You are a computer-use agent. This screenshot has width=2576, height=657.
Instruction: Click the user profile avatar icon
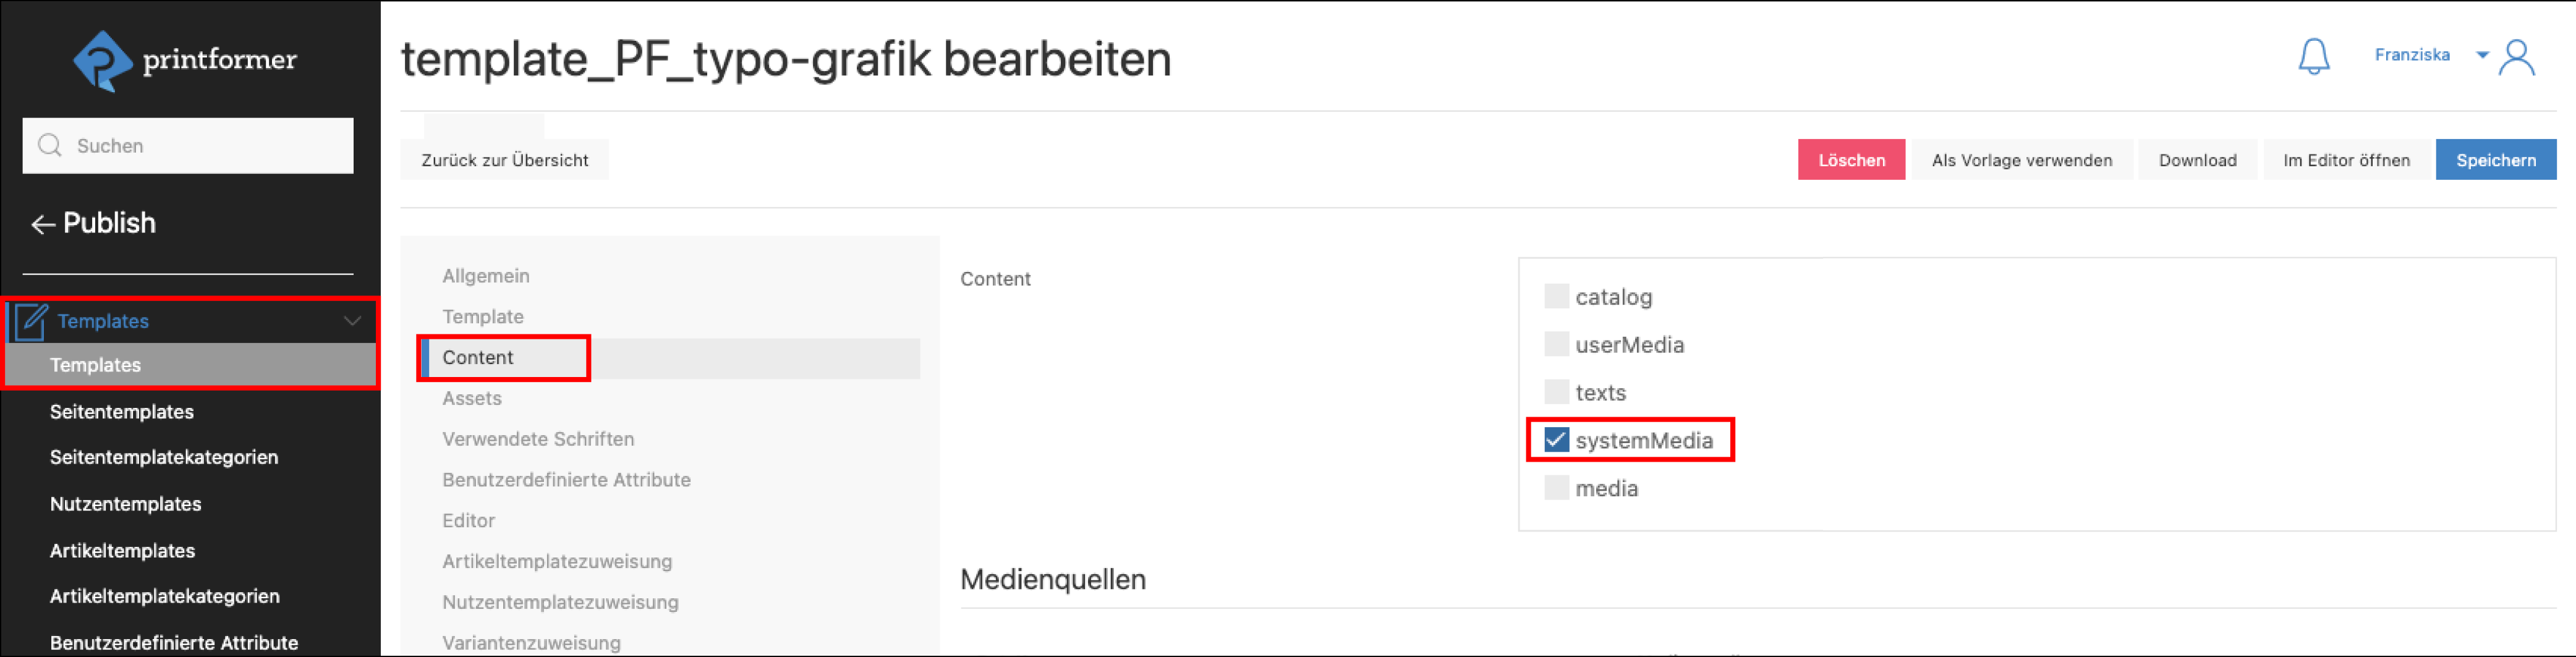click(2516, 57)
